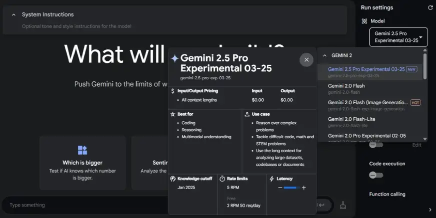Toggle the Code execution switch
Screen dimensions: 436x218
pos(376,175)
